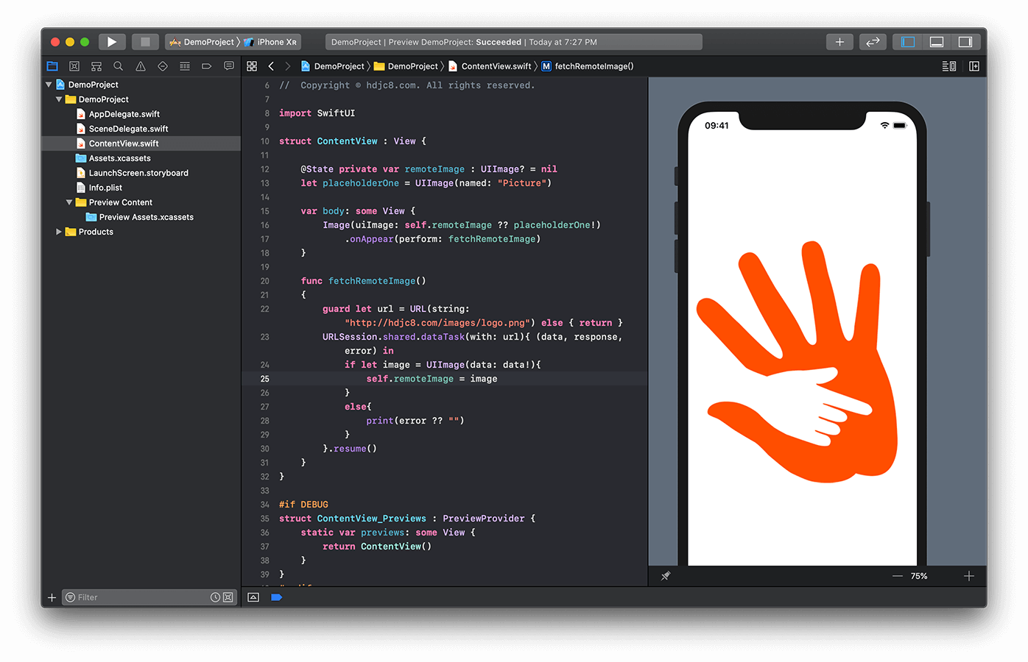Collapse the DemoProject root project
Viewport: 1028px width, 662px height.
pos(49,85)
